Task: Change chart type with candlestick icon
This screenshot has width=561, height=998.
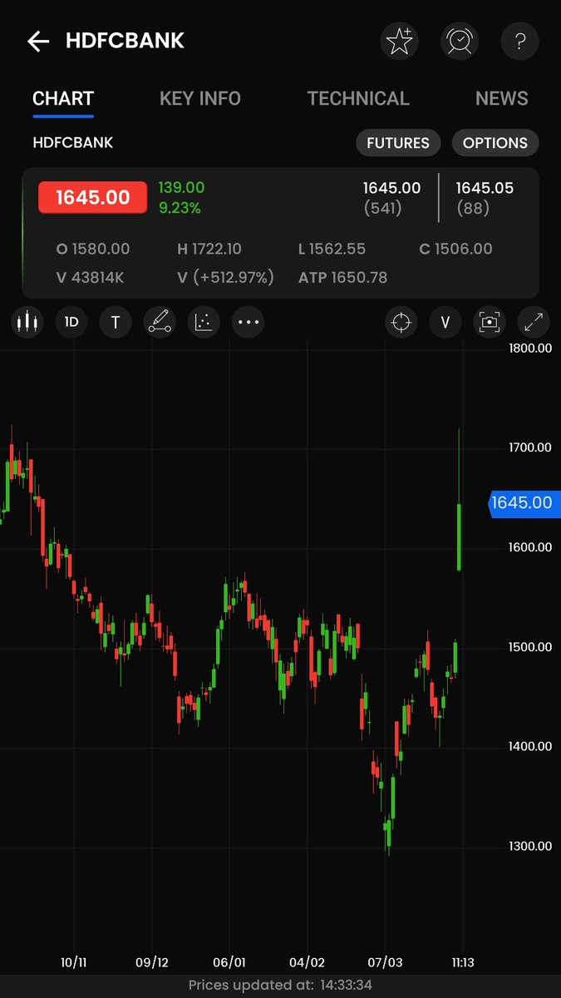Action: pyautogui.click(x=28, y=322)
